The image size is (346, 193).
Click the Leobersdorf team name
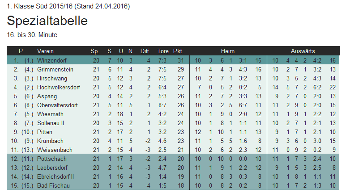pyautogui.click(x=53, y=168)
